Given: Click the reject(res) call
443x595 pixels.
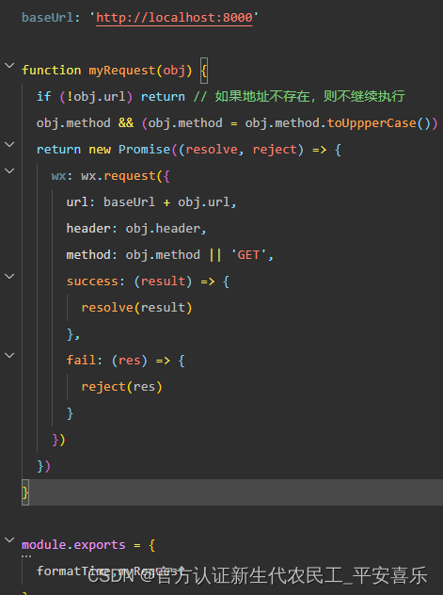Looking at the screenshot, I should point(122,387).
